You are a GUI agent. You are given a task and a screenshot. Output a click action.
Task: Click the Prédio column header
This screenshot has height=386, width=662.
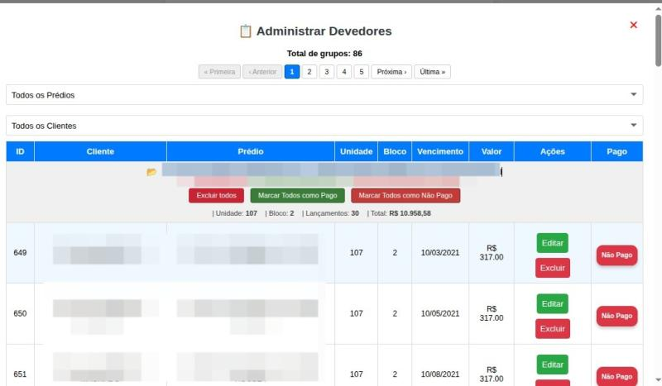click(251, 151)
